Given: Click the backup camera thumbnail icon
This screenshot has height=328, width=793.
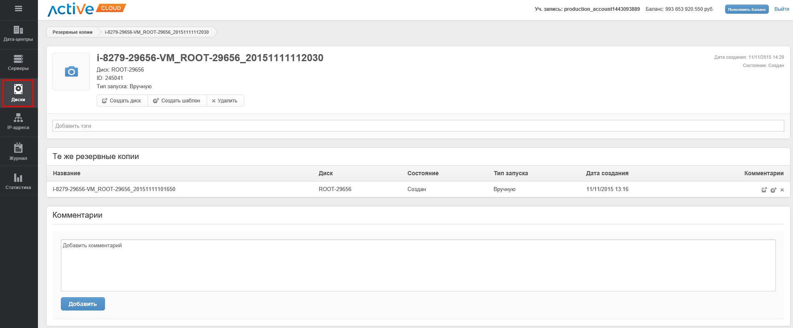Looking at the screenshot, I should coord(71,72).
